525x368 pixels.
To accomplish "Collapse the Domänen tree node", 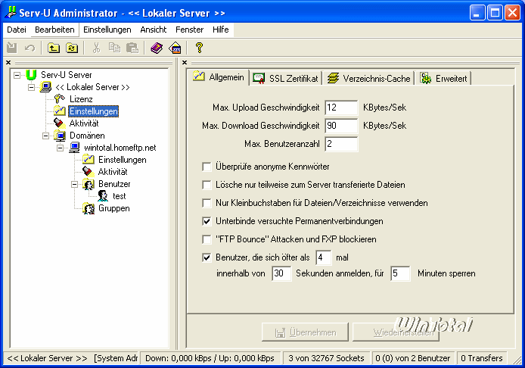I will [x=45, y=136].
